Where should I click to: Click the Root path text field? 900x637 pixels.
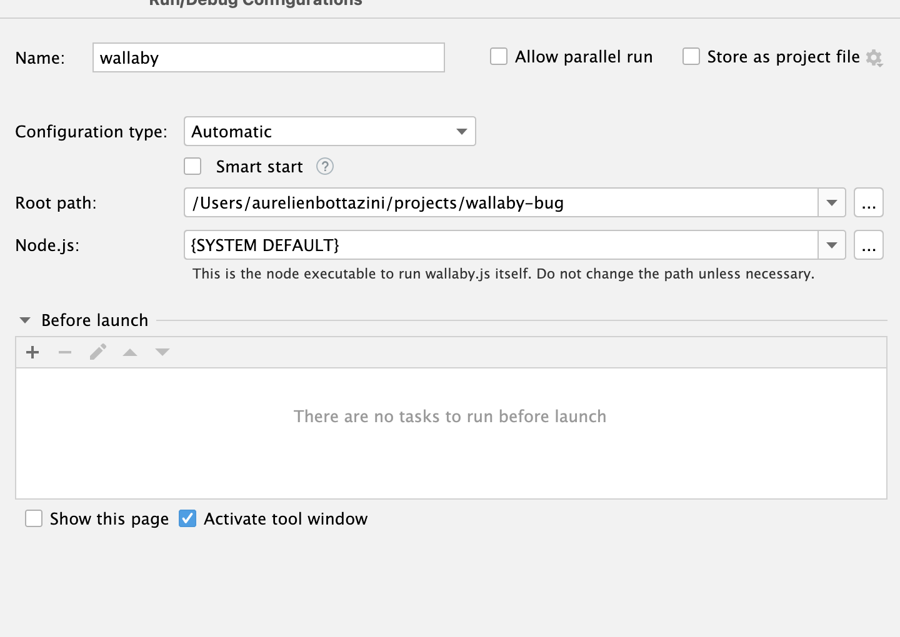click(x=501, y=202)
